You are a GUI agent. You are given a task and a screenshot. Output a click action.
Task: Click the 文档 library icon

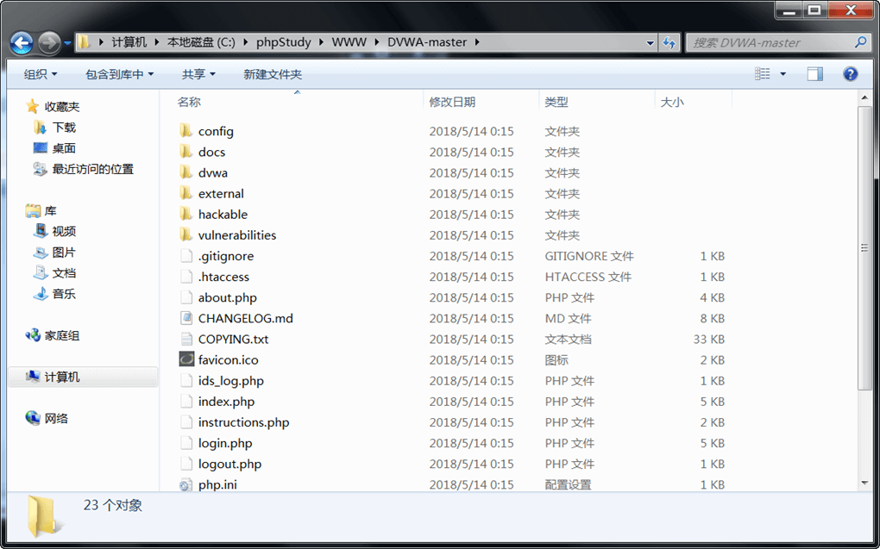point(41,272)
